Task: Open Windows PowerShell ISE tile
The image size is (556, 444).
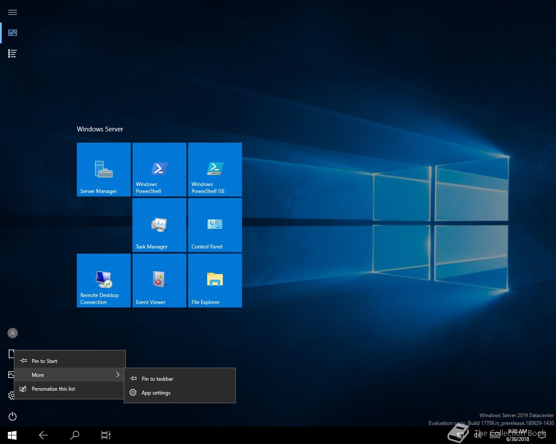Action: pyautogui.click(x=215, y=170)
